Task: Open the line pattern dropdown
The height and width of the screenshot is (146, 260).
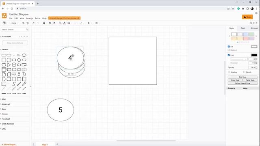Action: coord(239,59)
